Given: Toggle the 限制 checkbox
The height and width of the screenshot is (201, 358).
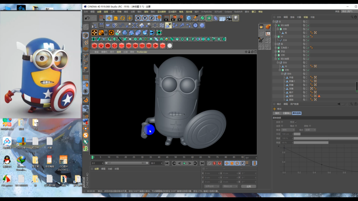Looking at the screenshot, I should [x=310, y=126].
